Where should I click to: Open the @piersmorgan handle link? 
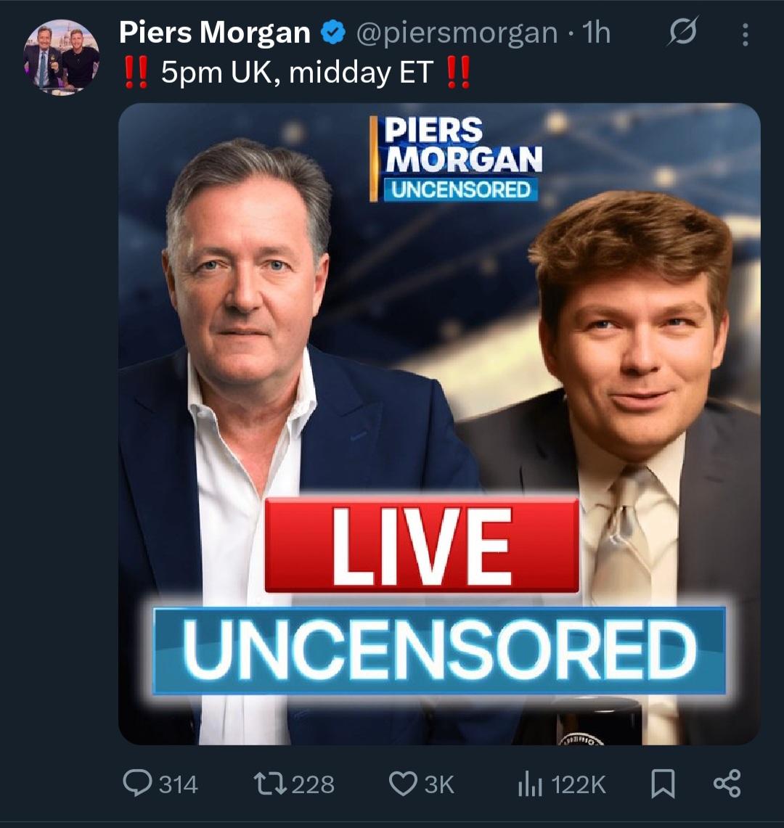point(457,33)
